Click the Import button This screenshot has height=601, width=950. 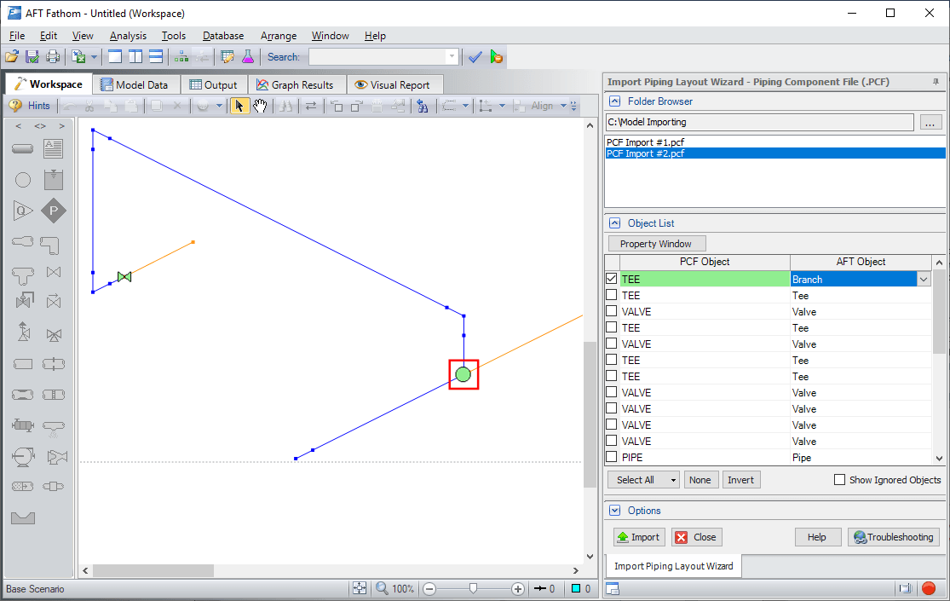[639, 537]
